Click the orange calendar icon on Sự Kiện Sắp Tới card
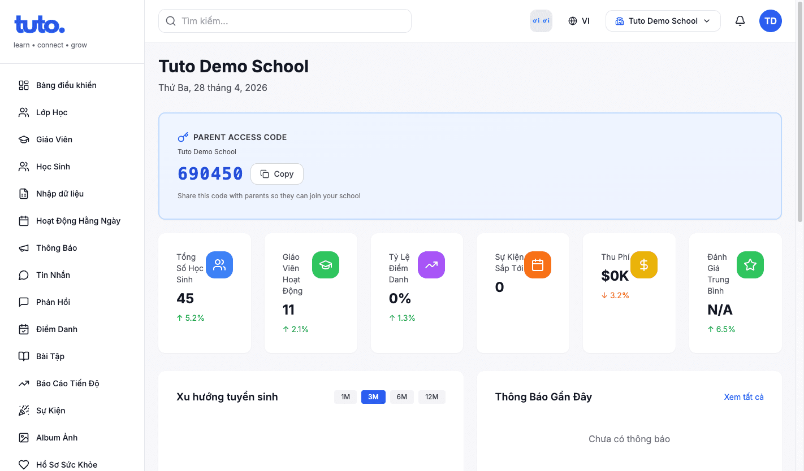This screenshot has width=804, height=471. 538,265
